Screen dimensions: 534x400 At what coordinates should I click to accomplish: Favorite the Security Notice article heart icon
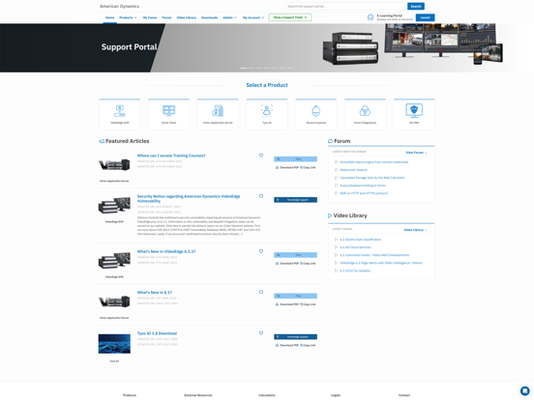click(x=261, y=196)
